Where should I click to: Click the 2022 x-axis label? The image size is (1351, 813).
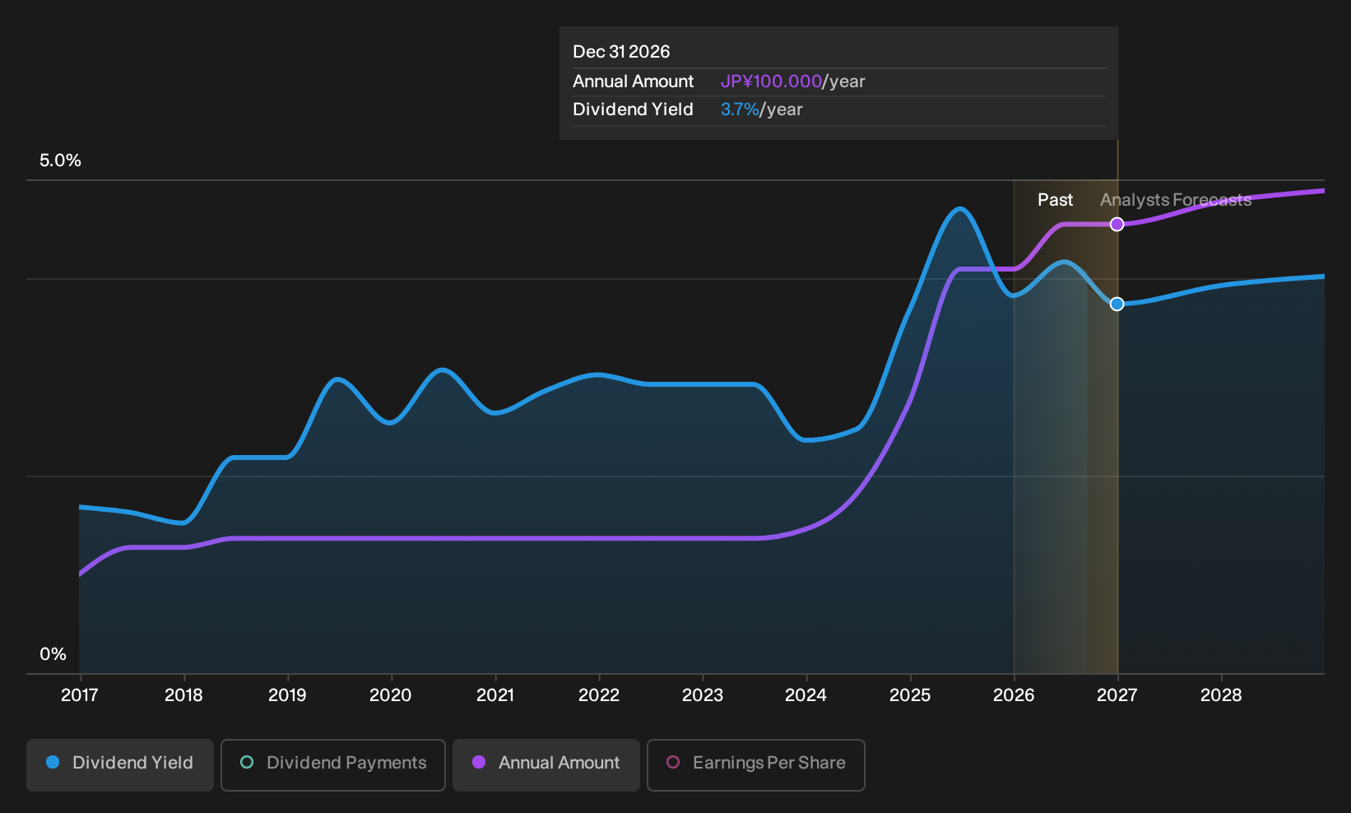point(599,695)
